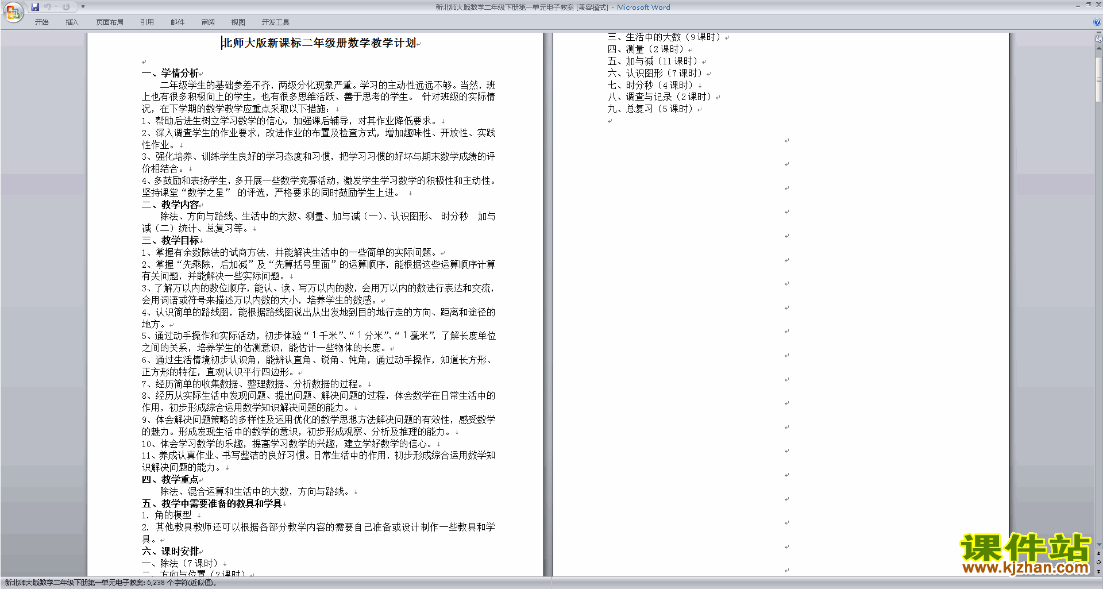Image resolution: width=1103 pixels, height=589 pixels.
Task: Open the 邮件 ribbon tab
Action: [178, 22]
